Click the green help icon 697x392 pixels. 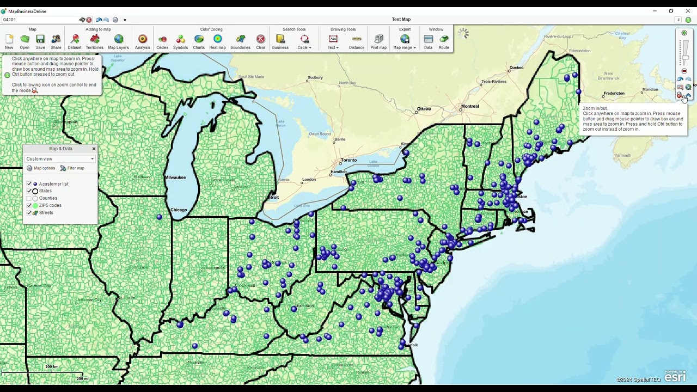688,20
